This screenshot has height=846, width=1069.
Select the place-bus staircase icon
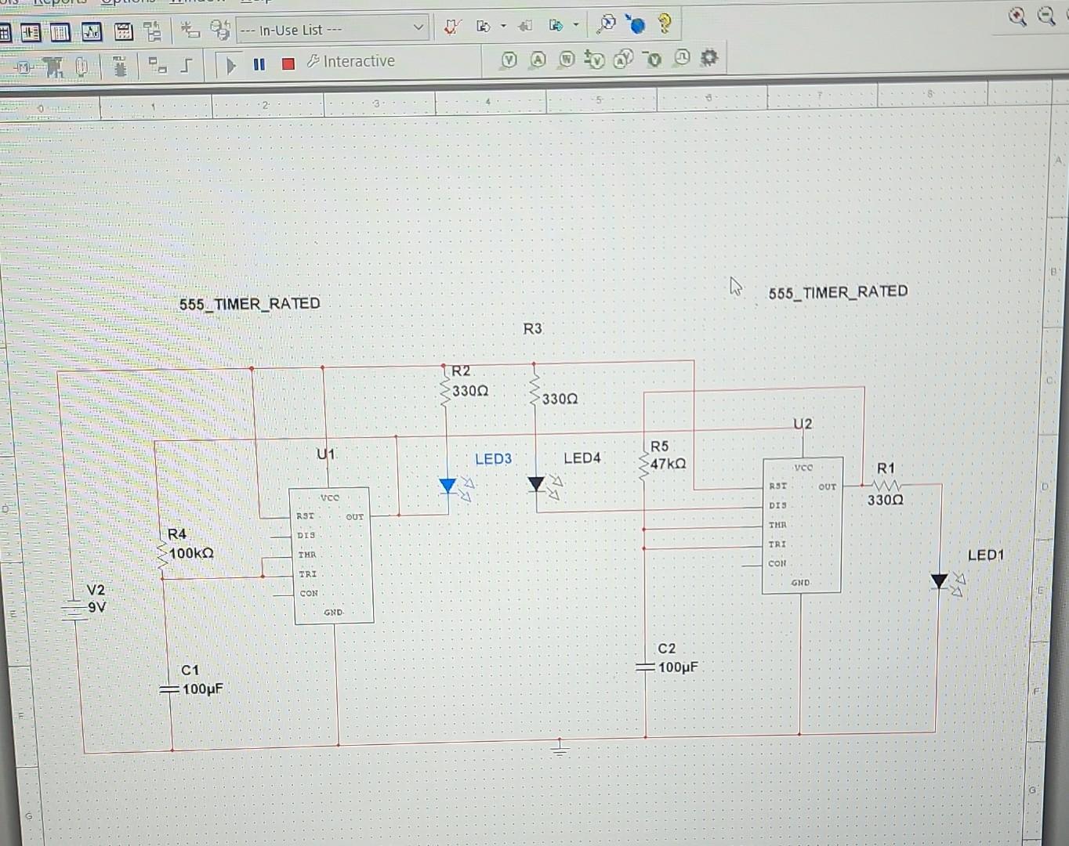click(186, 66)
